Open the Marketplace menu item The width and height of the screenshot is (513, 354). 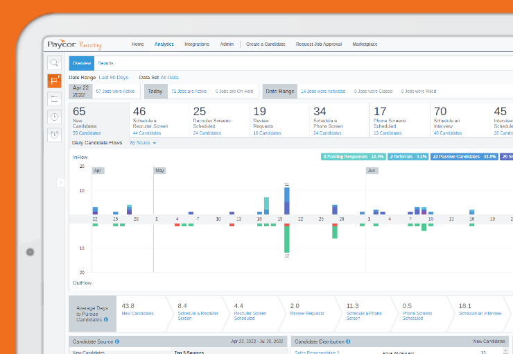[x=365, y=44]
